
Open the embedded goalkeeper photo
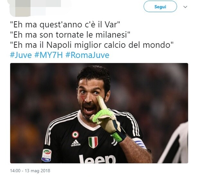(99, 113)
